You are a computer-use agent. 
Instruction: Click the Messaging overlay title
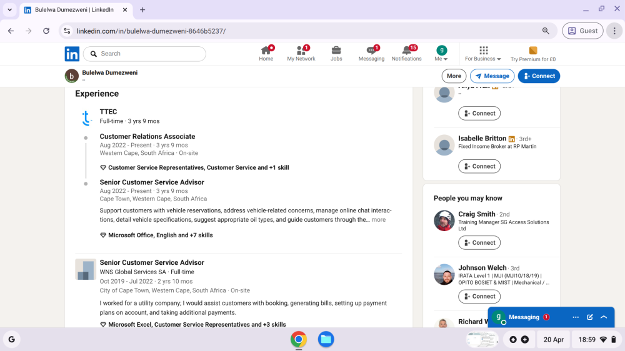pyautogui.click(x=524, y=317)
